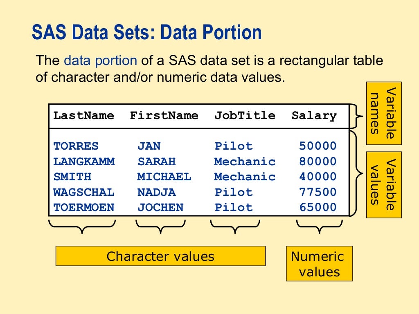
Task: Click the salary value 77500
Action: (x=318, y=192)
